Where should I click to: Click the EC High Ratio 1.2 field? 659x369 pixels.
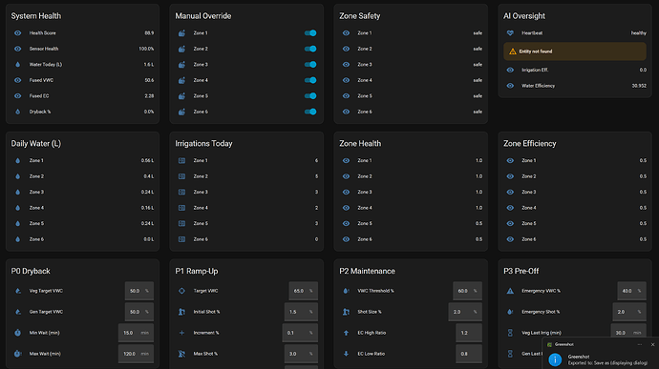tap(469, 333)
